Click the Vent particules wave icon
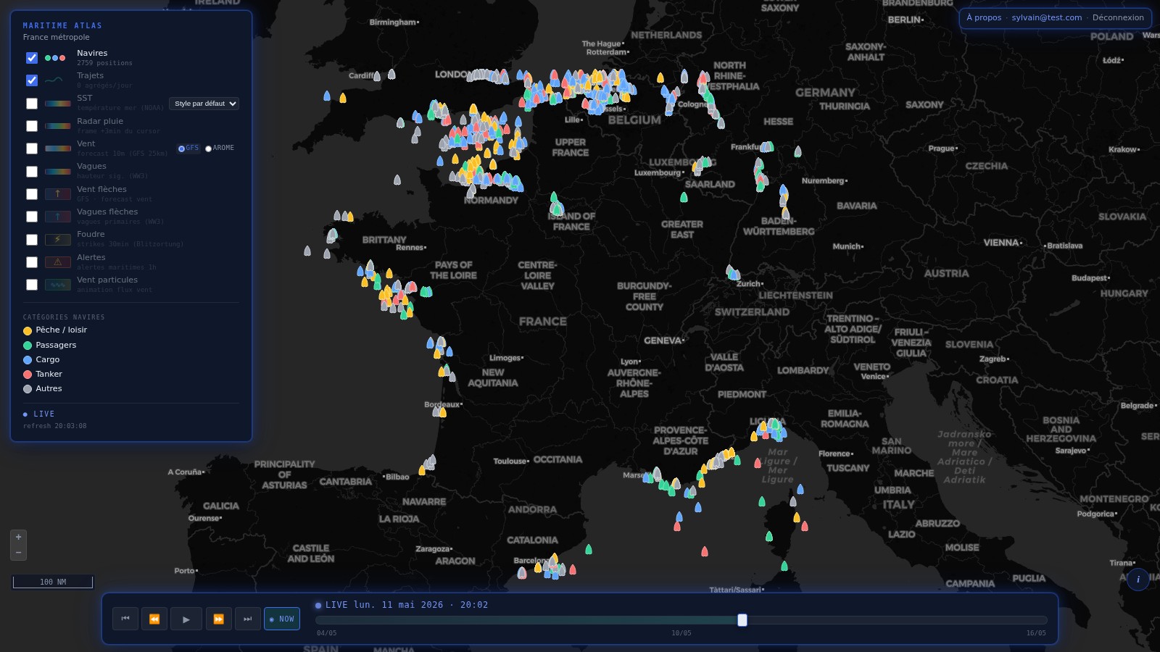The width and height of the screenshot is (1160, 652). (x=58, y=285)
